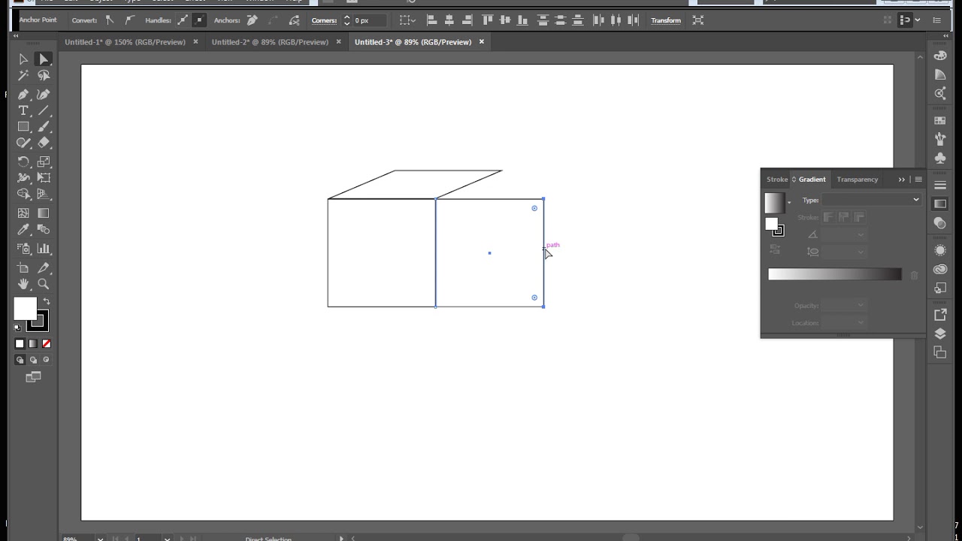Select the Rectangle tool
This screenshot has height=541, width=962.
click(23, 127)
